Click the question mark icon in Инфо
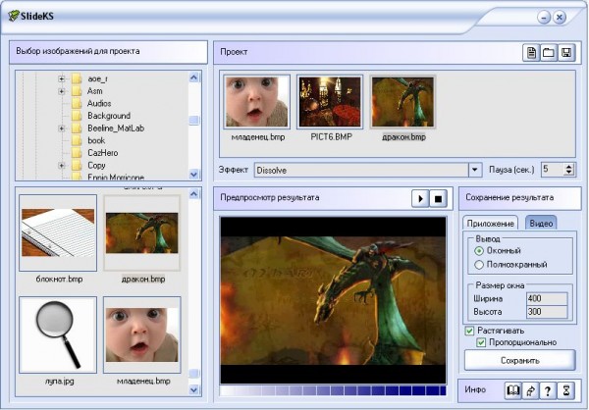 tap(548, 390)
